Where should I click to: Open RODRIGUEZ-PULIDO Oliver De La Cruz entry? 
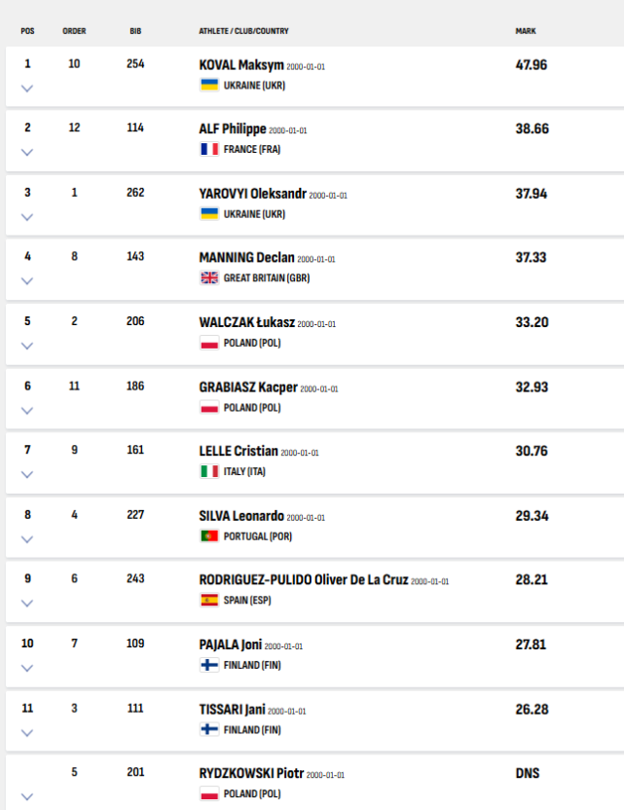pyautogui.click(x=304, y=579)
